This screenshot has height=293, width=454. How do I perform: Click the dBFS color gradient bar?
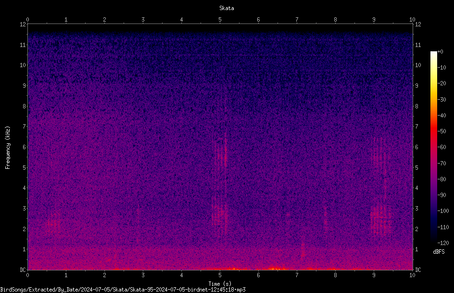[x=433, y=147]
